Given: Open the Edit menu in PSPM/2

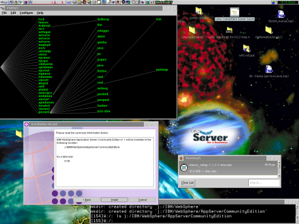Looking at the screenshot, I should pyautogui.click(x=13, y=13).
